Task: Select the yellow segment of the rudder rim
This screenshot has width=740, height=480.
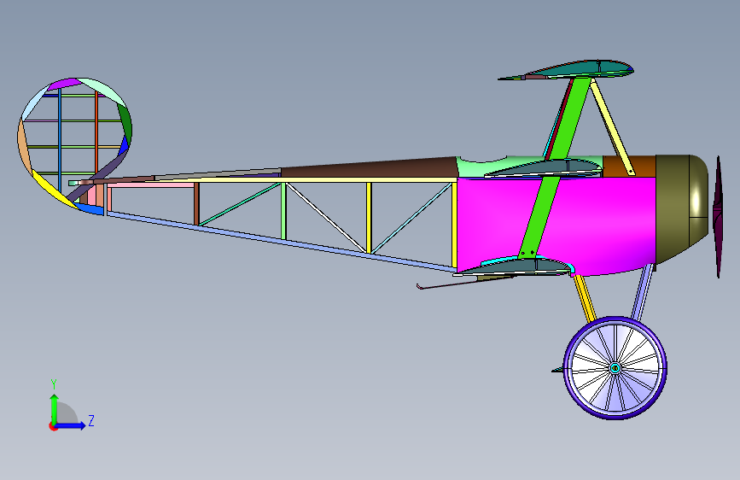Action: coord(55,190)
